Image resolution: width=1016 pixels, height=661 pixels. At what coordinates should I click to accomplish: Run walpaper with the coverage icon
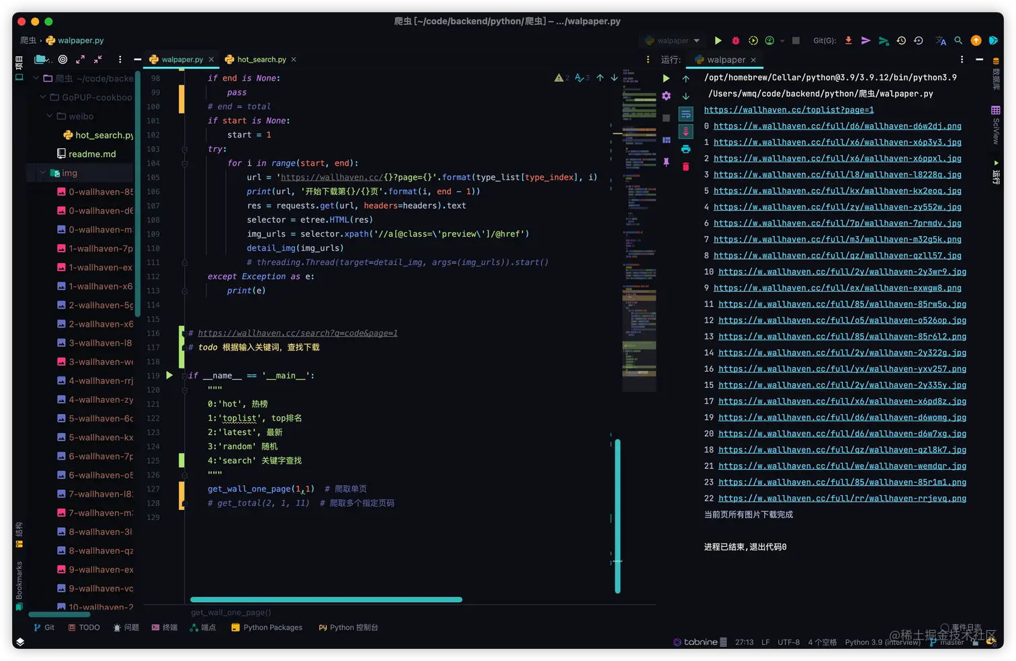pyautogui.click(x=753, y=40)
